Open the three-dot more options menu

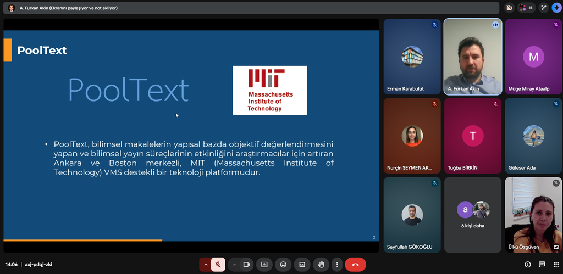(x=337, y=265)
